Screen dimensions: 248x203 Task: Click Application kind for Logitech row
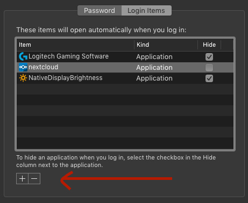154,57
